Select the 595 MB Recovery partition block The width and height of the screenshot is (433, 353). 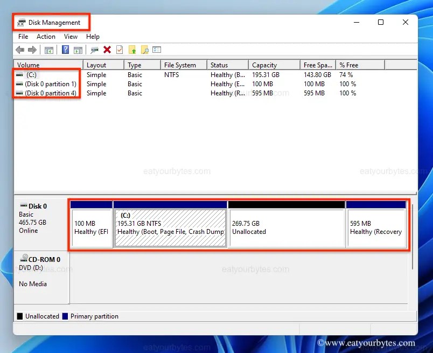pyautogui.click(x=377, y=224)
